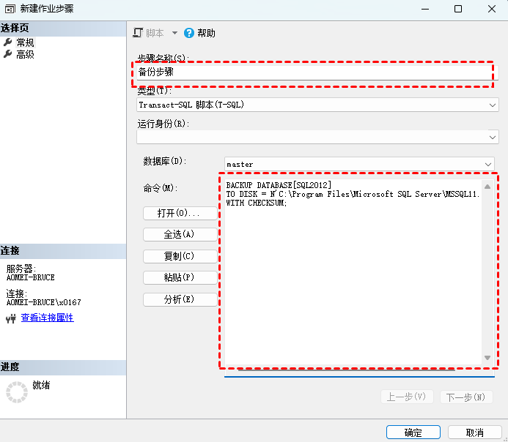This screenshot has height=442, width=508.
Task: Minimize the 新建作业步骤 window
Action: [425, 9]
